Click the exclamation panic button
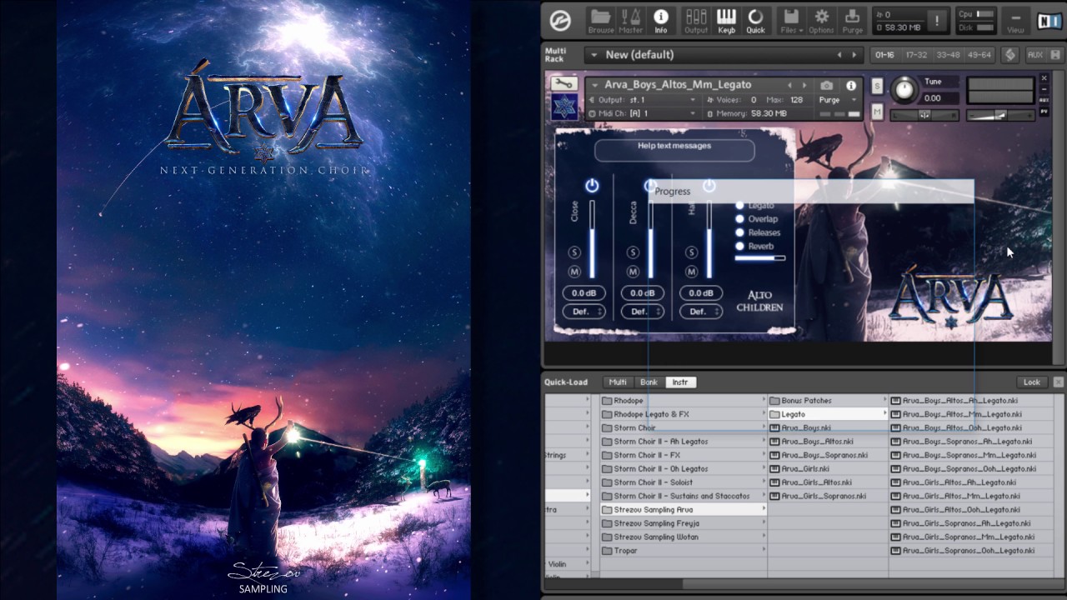Image resolution: width=1067 pixels, height=600 pixels. pos(936,20)
